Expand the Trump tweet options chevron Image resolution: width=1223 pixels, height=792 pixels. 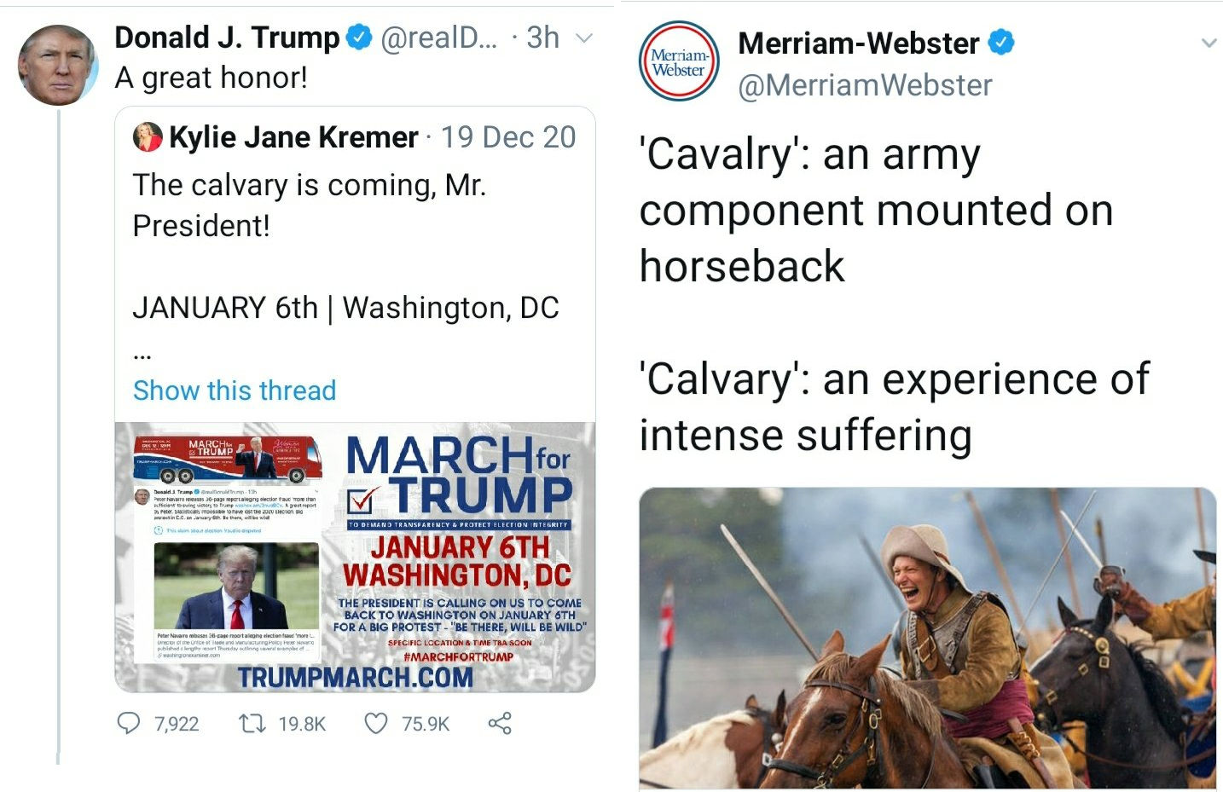click(584, 38)
